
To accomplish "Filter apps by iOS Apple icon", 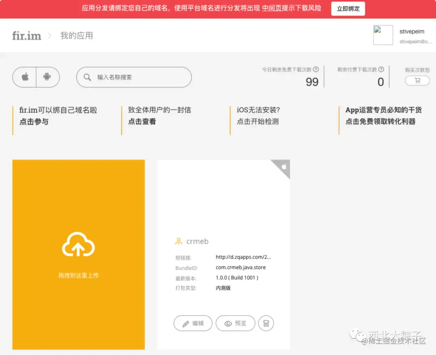I will click(x=25, y=77).
